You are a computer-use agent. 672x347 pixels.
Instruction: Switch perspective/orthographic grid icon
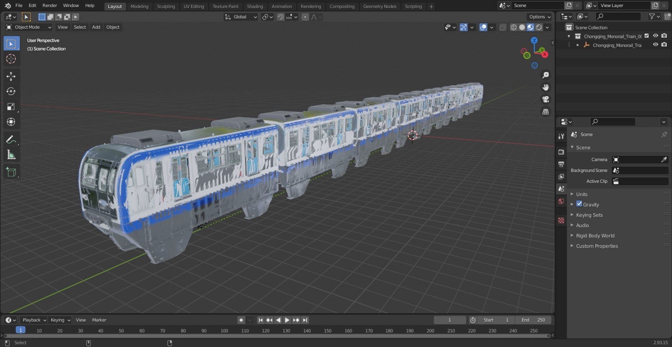[545, 112]
